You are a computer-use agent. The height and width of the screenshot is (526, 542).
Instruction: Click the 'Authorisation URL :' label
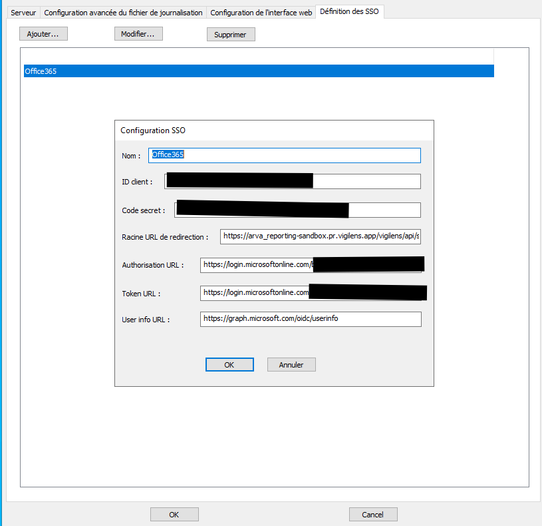point(152,266)
